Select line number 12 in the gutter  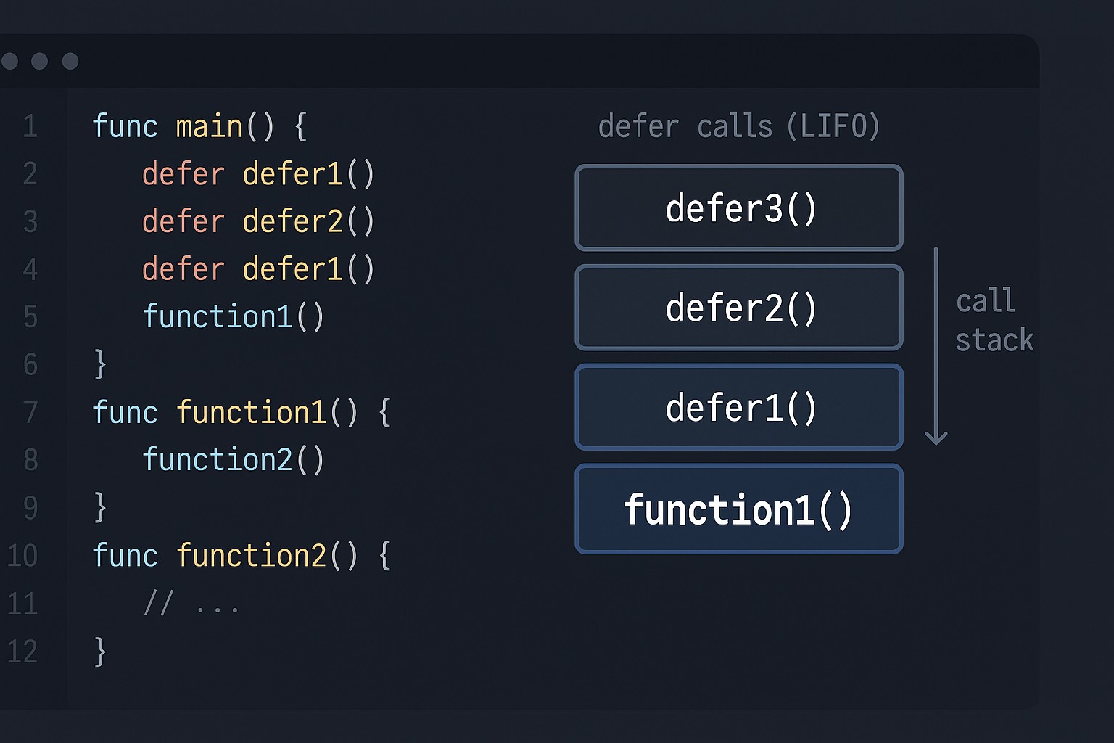(22, 651)
